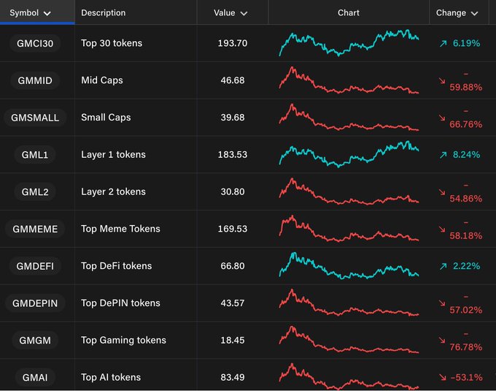Viewport: 496px width, 391px height.
Task: Open the Symbol column sort dropdown
Action: click(47, 13)
